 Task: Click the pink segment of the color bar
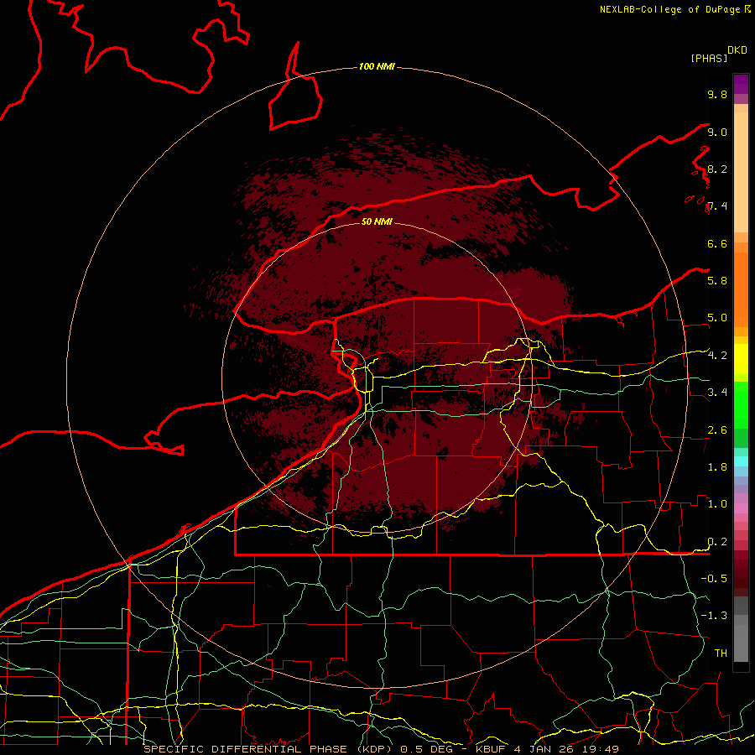[741, 508]
